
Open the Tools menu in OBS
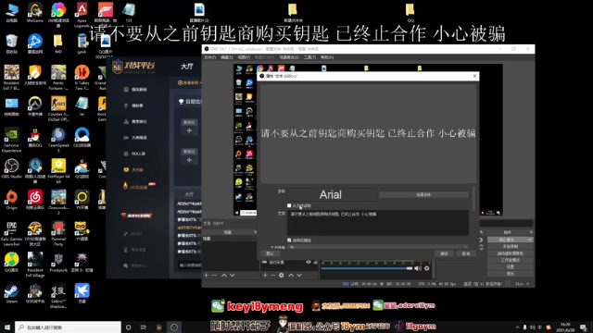(x=309, y=57)
